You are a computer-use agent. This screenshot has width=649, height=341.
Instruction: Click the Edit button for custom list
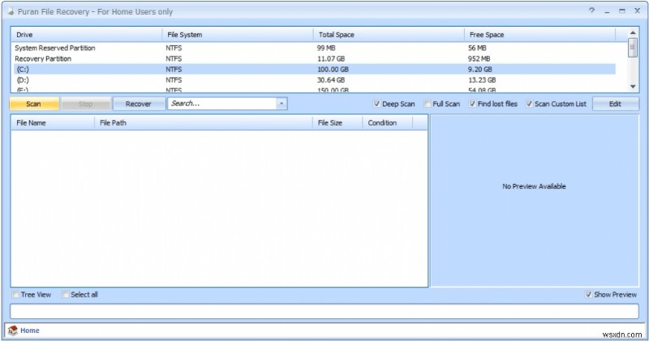[615, 104]
